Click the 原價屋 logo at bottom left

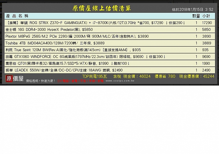click(14, 79)
